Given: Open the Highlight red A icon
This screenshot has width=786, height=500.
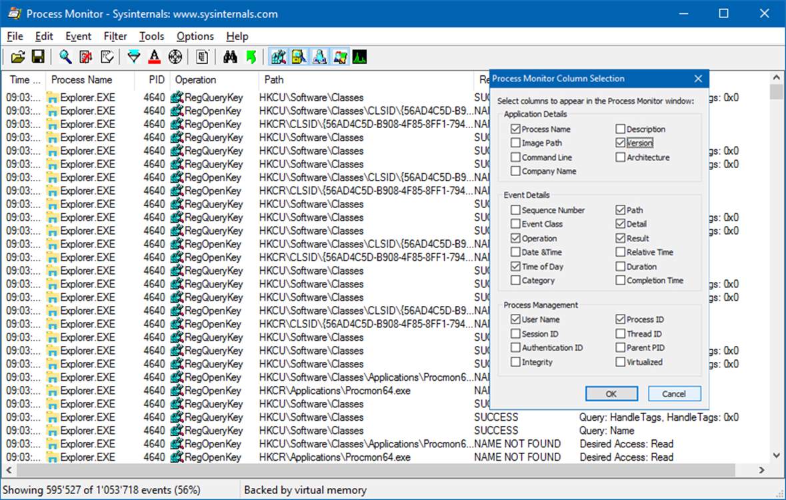Looking at the screenshot, I should point(155,57).
